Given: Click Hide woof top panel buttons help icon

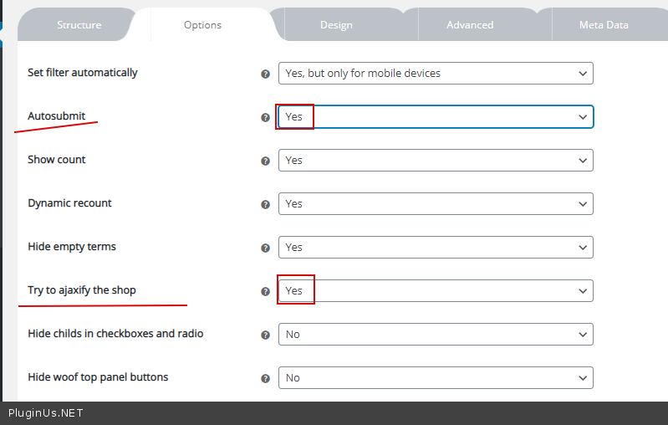Looking at the screenshot, I should 266,378.
